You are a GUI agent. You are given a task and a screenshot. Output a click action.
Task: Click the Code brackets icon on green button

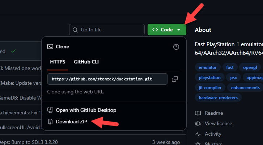155,30
